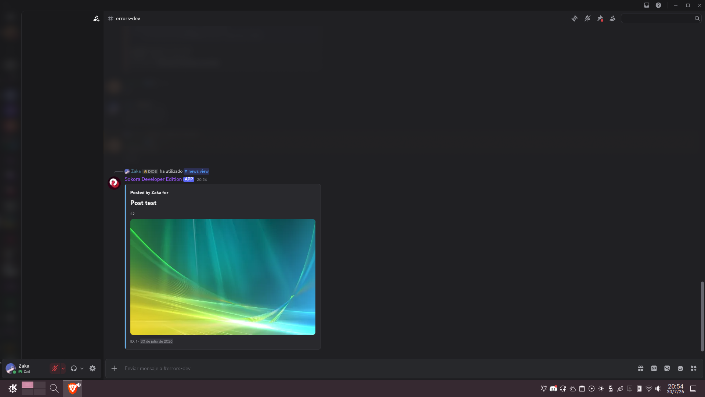Open the Vista wallpaper image in embed
This screenshot has height=397, width=705.
click(223, 277)
